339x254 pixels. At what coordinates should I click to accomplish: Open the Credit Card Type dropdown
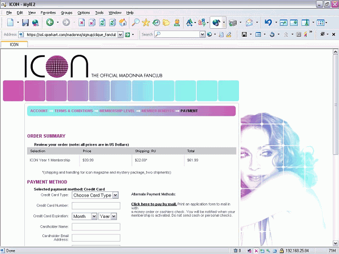95,195
